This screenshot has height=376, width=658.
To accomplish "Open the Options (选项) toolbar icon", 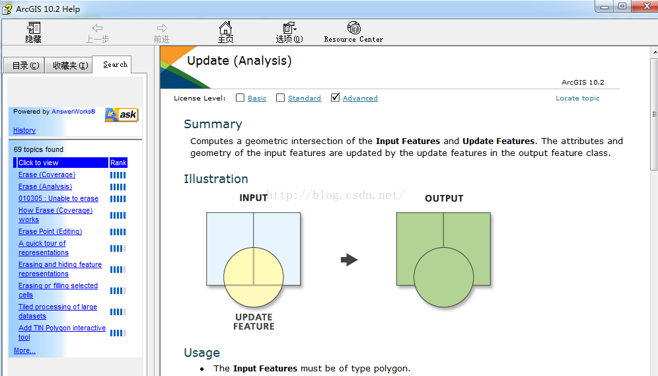I will (x=289, y=28).
